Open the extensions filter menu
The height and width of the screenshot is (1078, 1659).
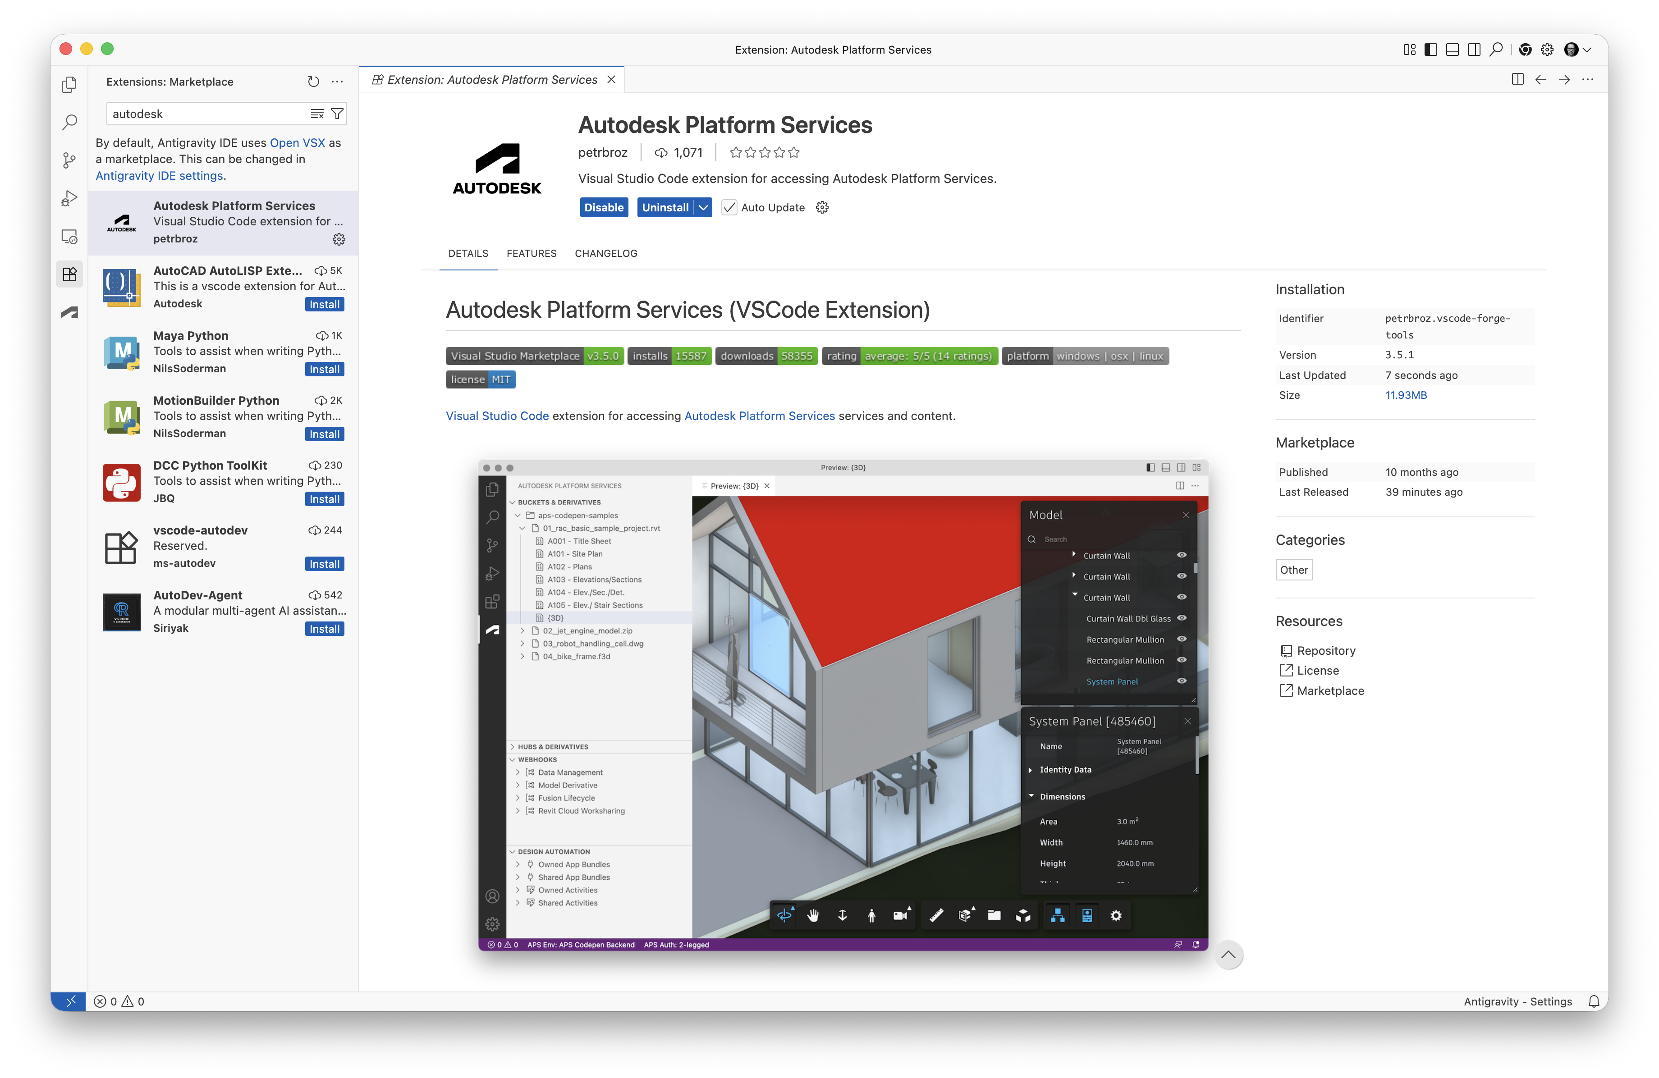coord(337,114)
